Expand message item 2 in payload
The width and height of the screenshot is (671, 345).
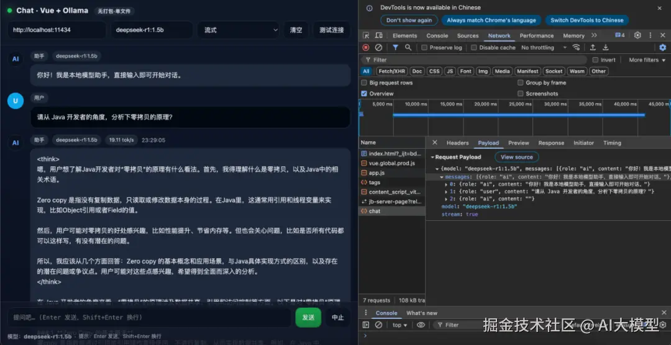click(446, 199)
